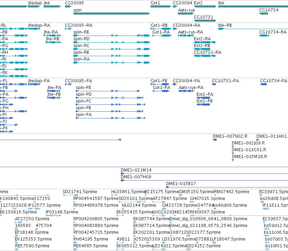Viewport: 288px width, 251px height.
Task: Select the Jhe-RB transcript
Action: [53, 42]
